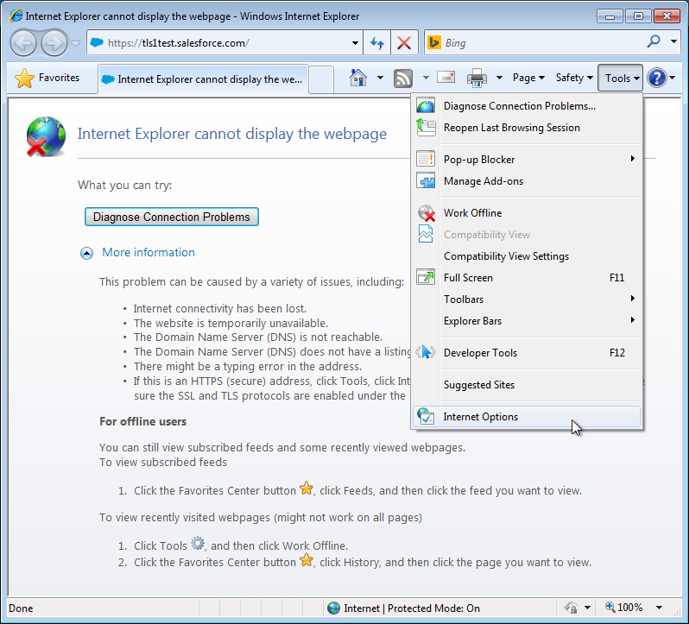Click the Diagnose Connection Problems globe icon
Viewport: 689px width, 624px height.
click(x=426, y=106)
